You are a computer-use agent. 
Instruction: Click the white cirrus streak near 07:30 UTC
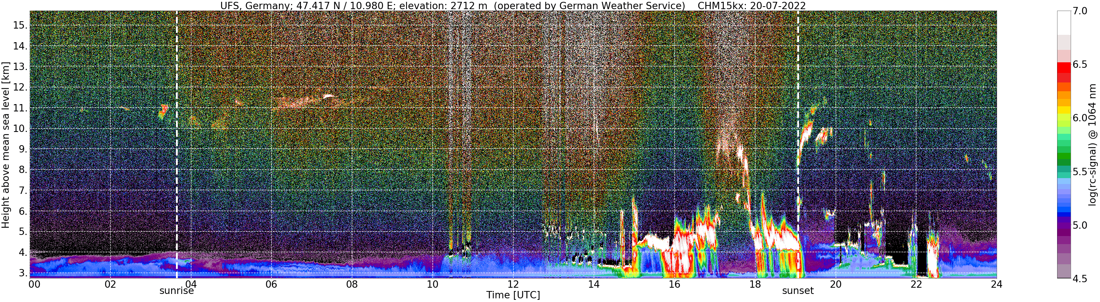[328, 96]
